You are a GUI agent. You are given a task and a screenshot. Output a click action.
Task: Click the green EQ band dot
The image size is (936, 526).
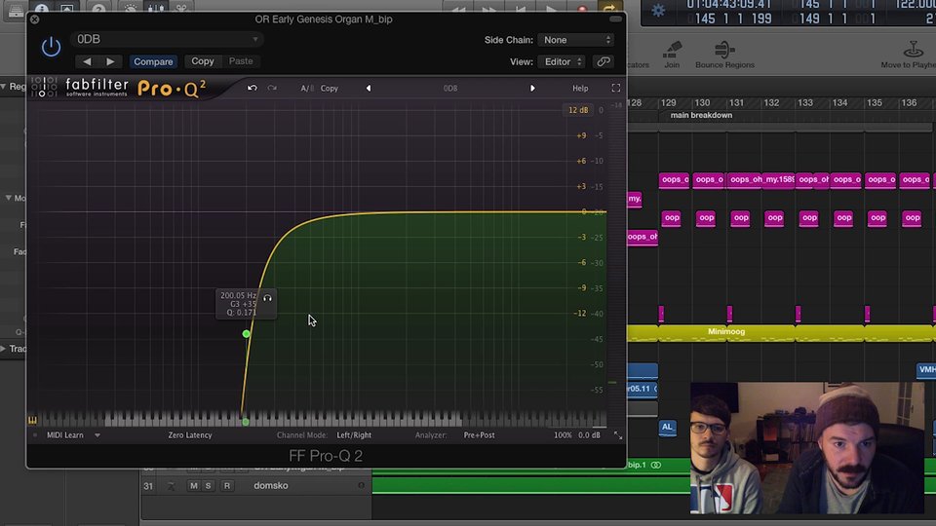point(246,334)
